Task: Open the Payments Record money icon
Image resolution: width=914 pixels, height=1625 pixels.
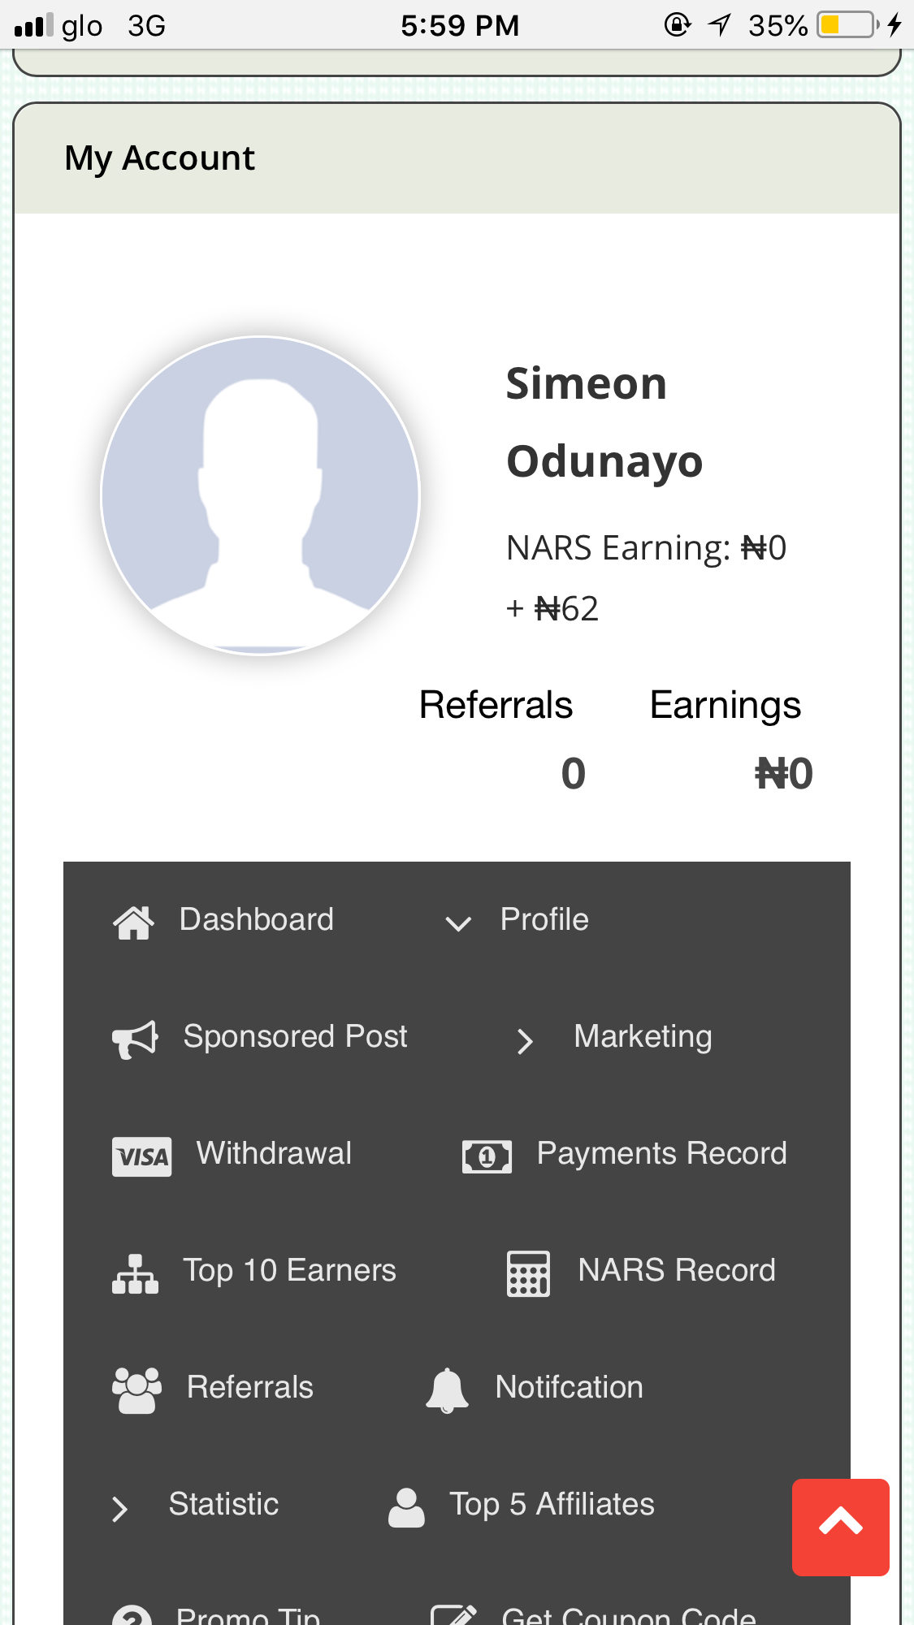Action: [x=487, y=1156]
